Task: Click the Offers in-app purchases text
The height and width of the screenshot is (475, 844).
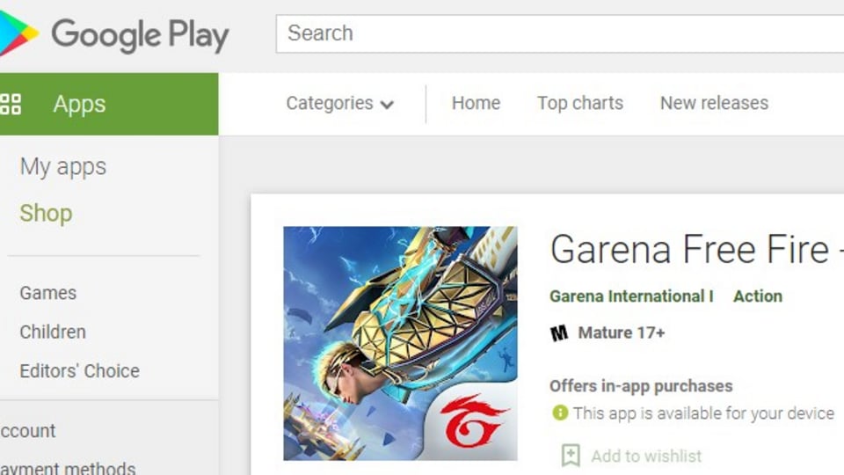Action: click(641, 386)
